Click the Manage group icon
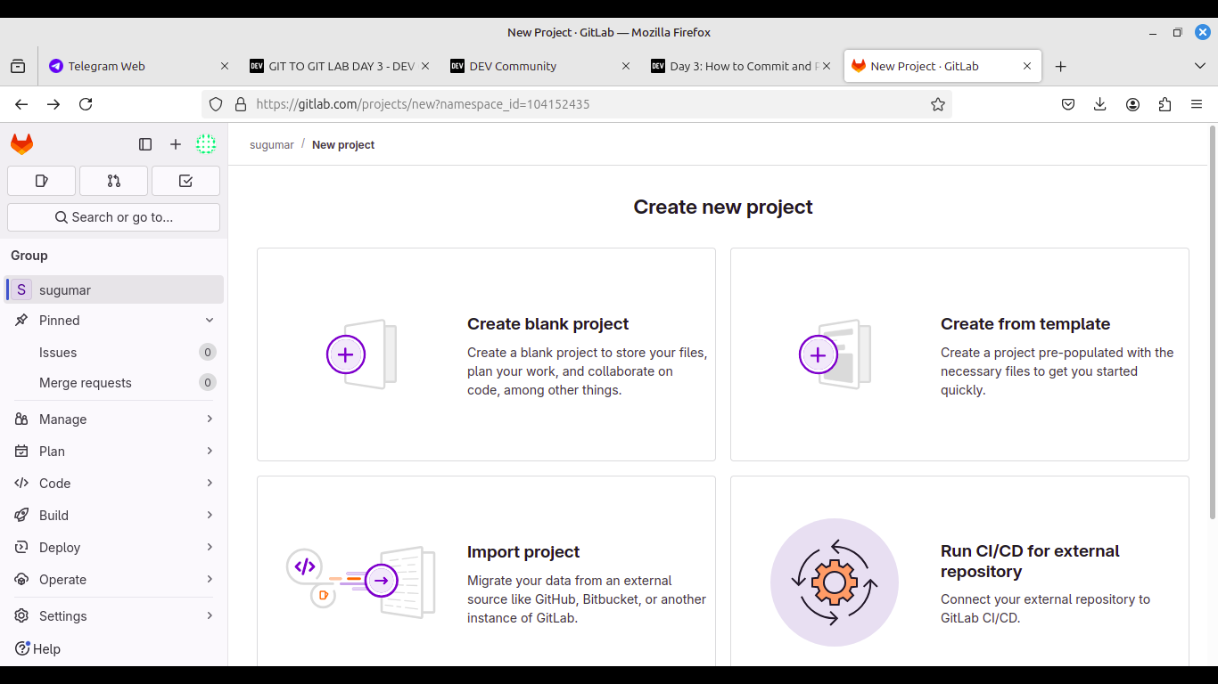This screenshot has width=1218, height=684. tap(21, 419)
